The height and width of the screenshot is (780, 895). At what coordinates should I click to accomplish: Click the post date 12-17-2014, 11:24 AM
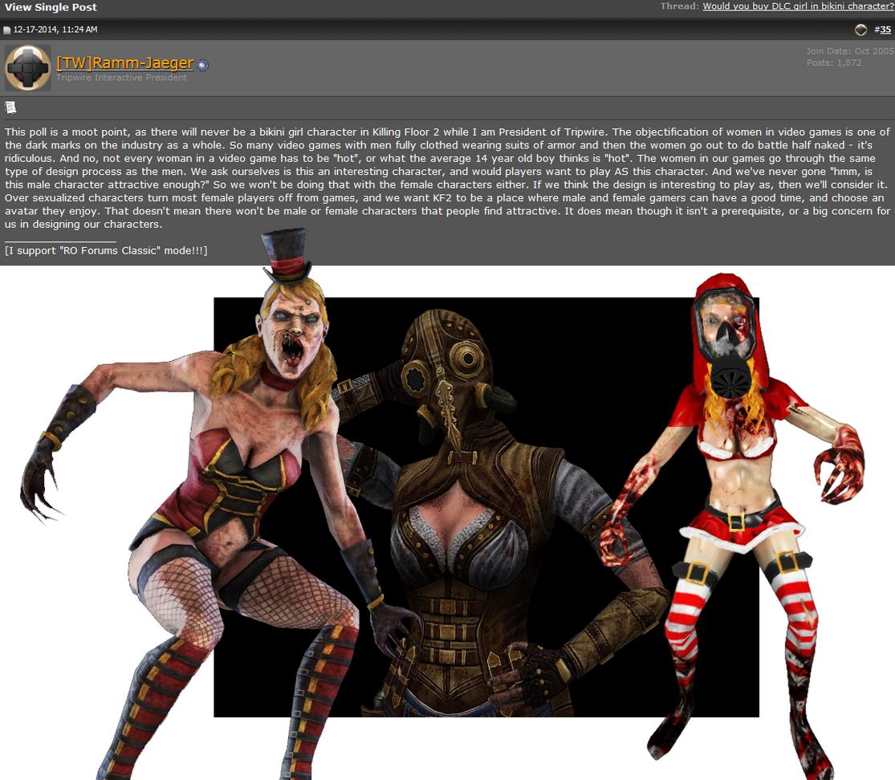tap(55, 30)
